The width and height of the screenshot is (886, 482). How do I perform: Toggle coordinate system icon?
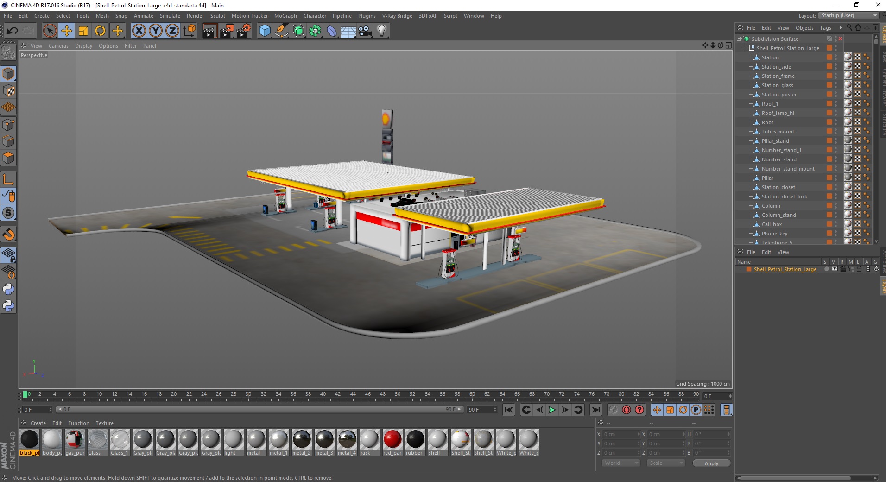pyautogui.click(x=189, y=31)
